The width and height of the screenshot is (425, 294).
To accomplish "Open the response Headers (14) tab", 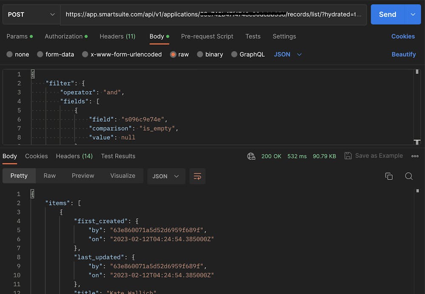I will click(74, 156).
